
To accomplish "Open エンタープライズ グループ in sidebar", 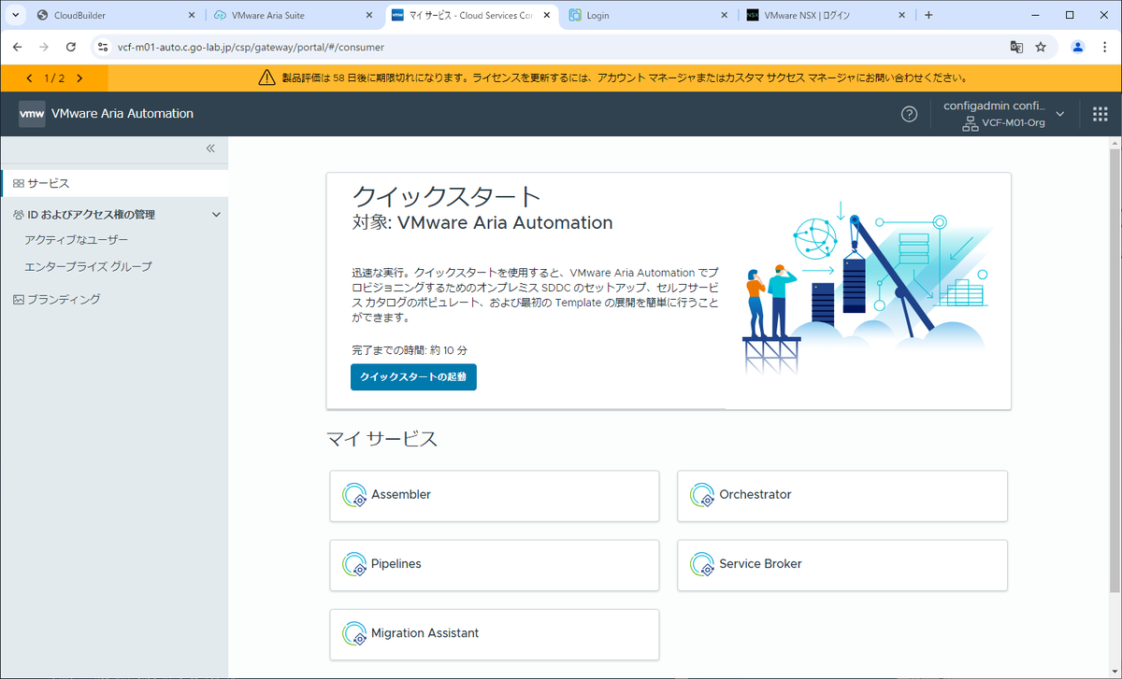I will [88, 266].
